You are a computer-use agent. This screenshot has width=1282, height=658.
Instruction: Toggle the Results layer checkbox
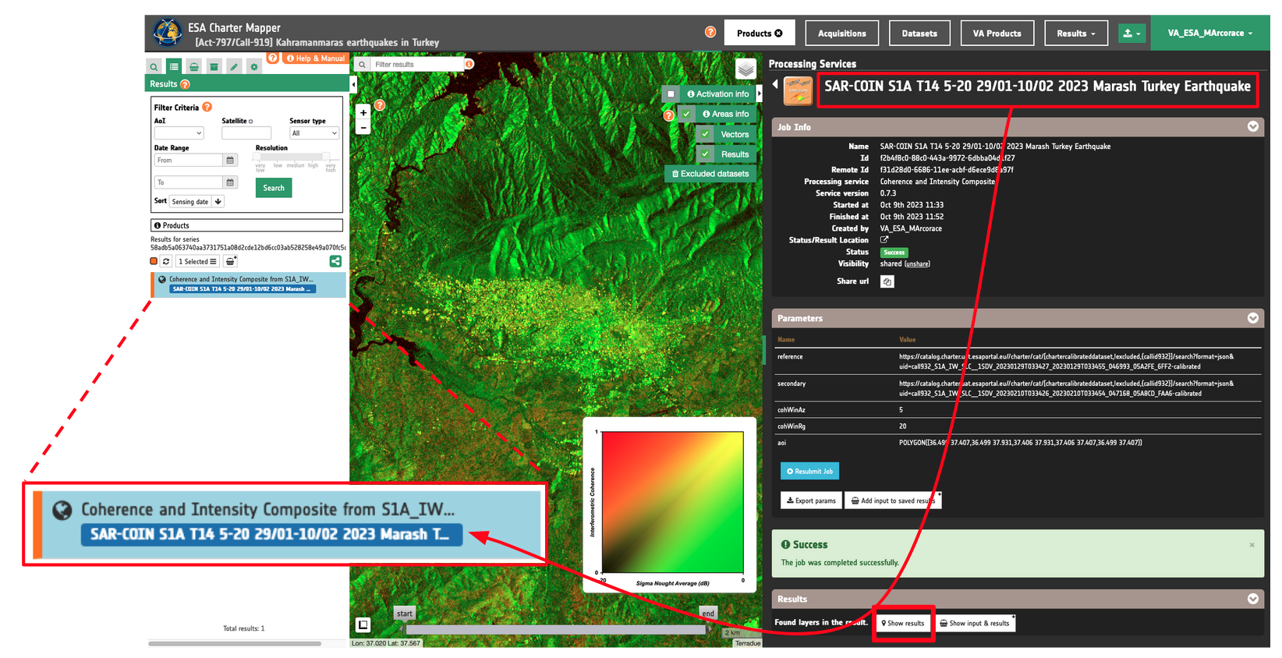[705, 154]
